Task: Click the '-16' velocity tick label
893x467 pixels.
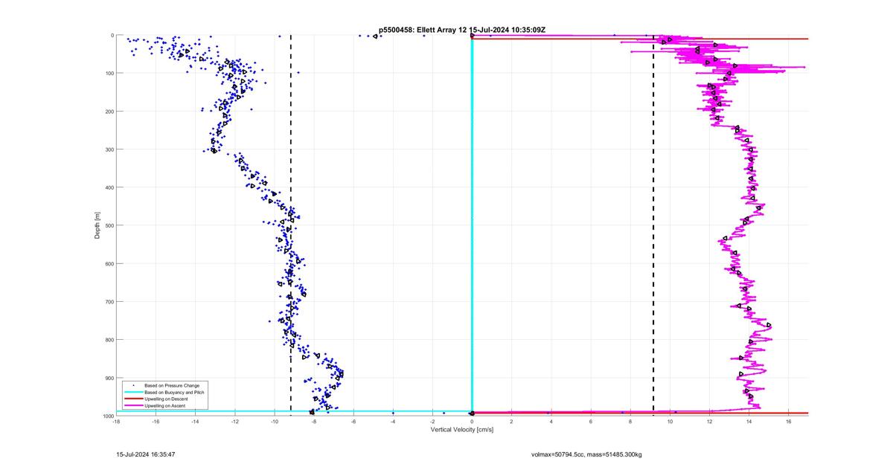Action: [156, 422]
